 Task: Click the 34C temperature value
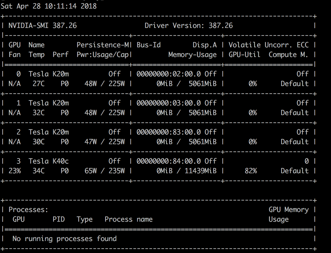click(x=39, y=171)
